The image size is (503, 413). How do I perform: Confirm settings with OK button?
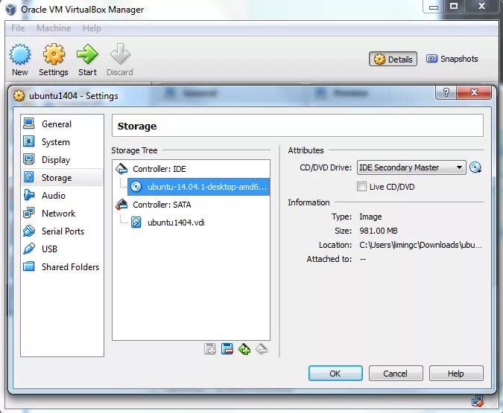pos(335,374)
